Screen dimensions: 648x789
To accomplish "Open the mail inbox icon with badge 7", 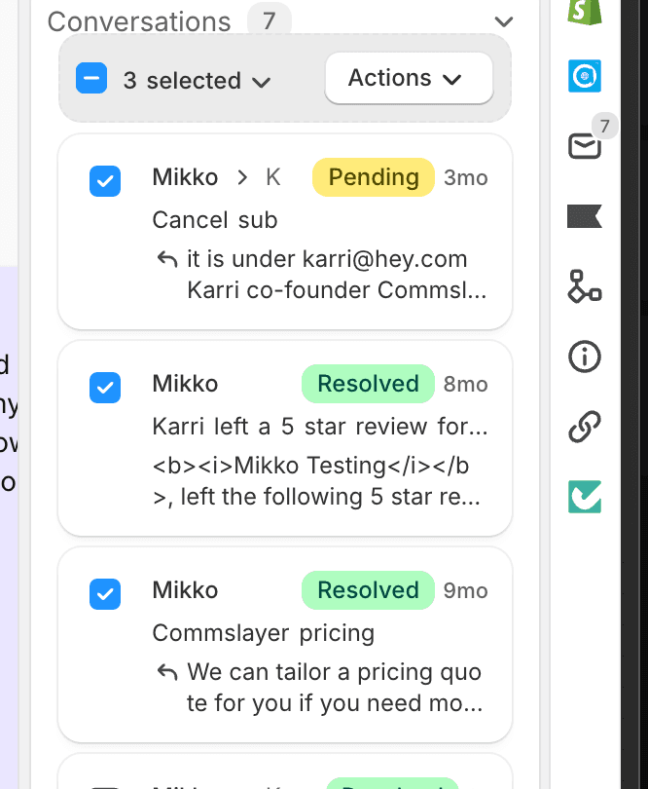I will [584, 146].
